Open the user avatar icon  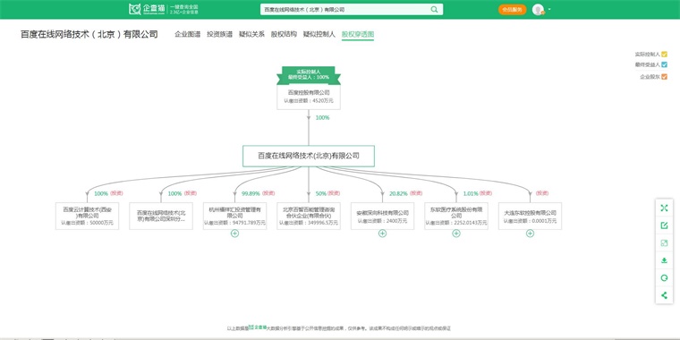pos(538,10)
